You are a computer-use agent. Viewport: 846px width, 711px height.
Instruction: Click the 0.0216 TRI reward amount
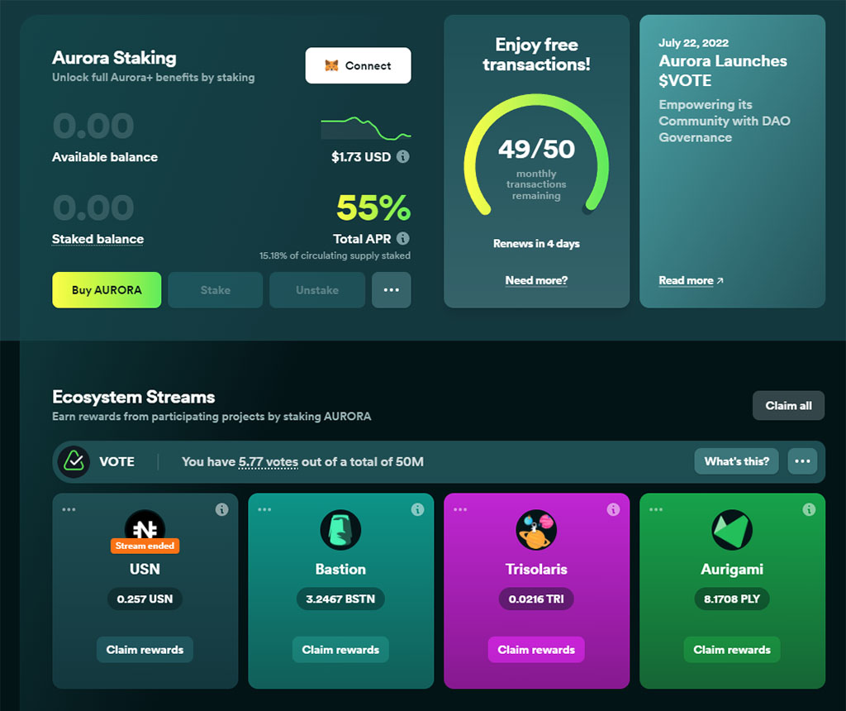click(536, 599)
